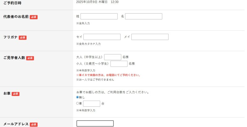Click the car count 台 input
This screenshot has height=127, width=247.
[x=91, y=104]
